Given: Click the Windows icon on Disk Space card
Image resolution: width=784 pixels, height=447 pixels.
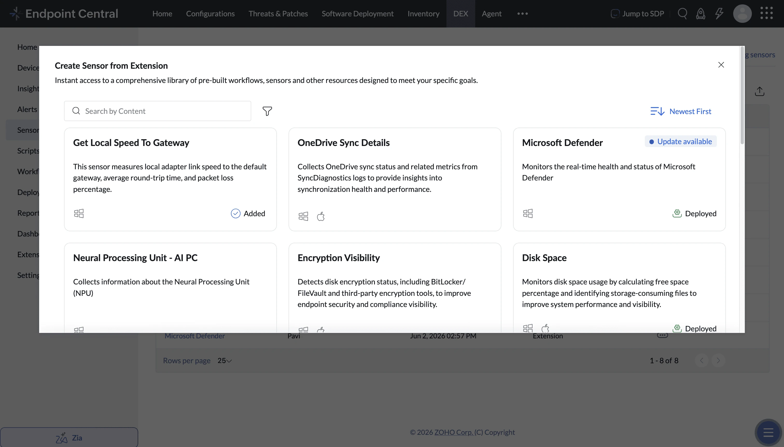Looking at the screenshot, I should [x=528, y=328].
